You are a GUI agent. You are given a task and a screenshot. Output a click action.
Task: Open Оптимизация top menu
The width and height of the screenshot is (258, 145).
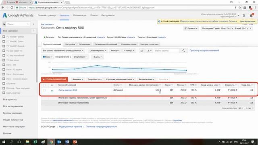80,15
